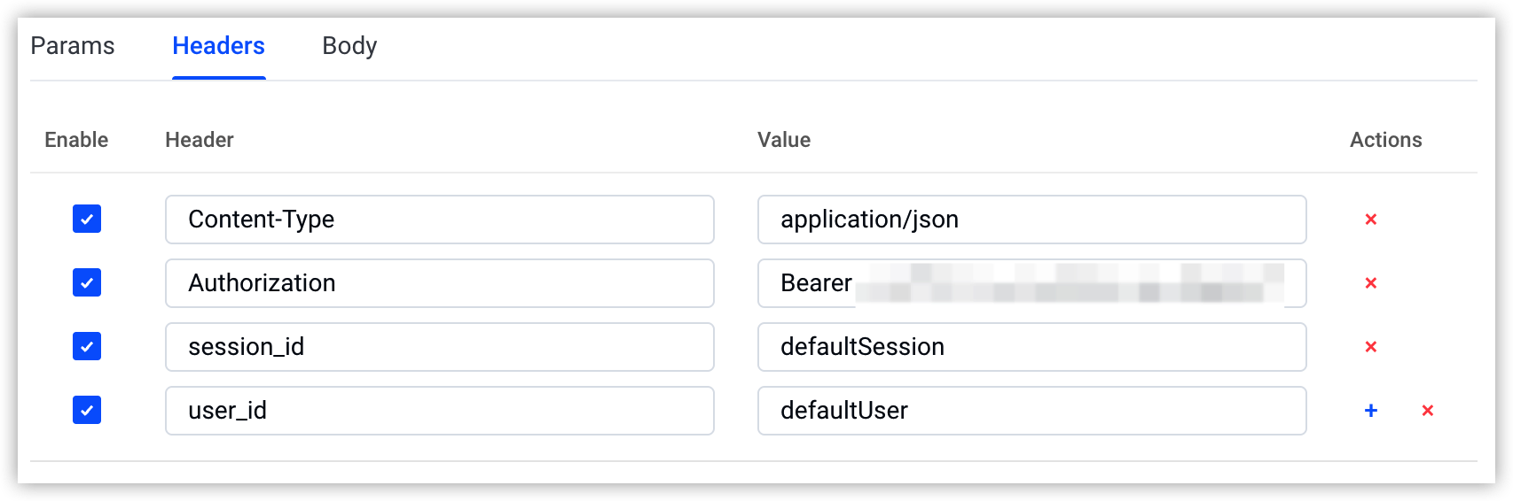1513x501 pixels.
Task: Untick the user_id enable checkbox
Action: click(87, 410)
